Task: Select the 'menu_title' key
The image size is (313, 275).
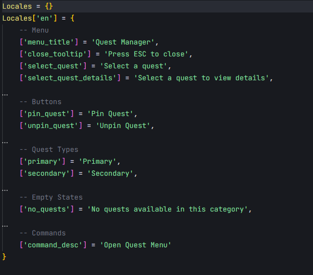Action: [49, 42]
